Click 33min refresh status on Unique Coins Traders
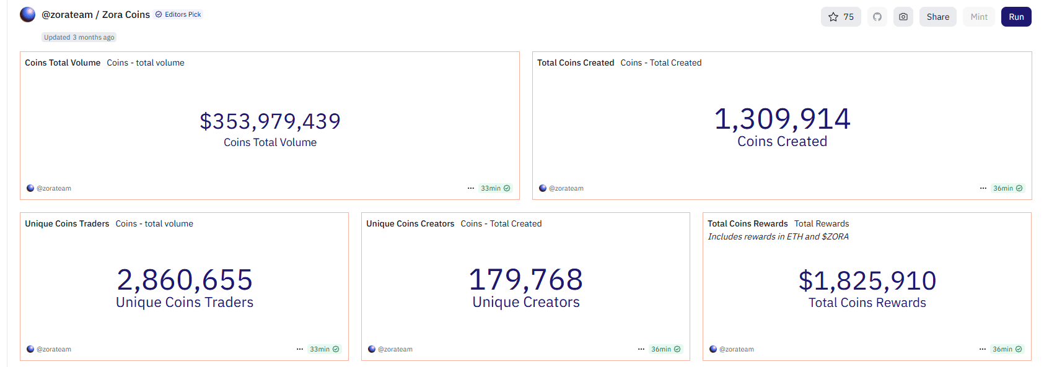This screenshot has height=367, width=1044. click(x=324, y=349)
